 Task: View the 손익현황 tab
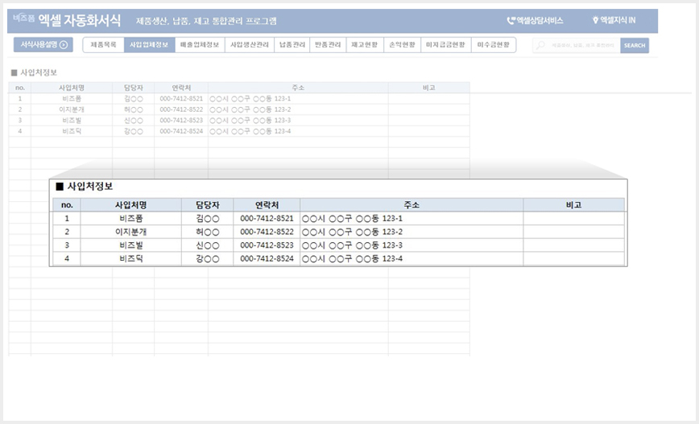[402, 44]
